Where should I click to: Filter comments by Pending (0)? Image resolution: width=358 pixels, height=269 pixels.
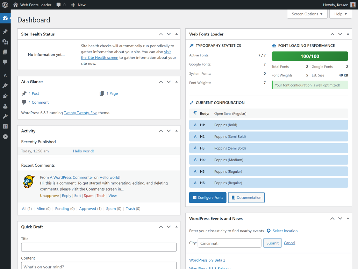65,209
